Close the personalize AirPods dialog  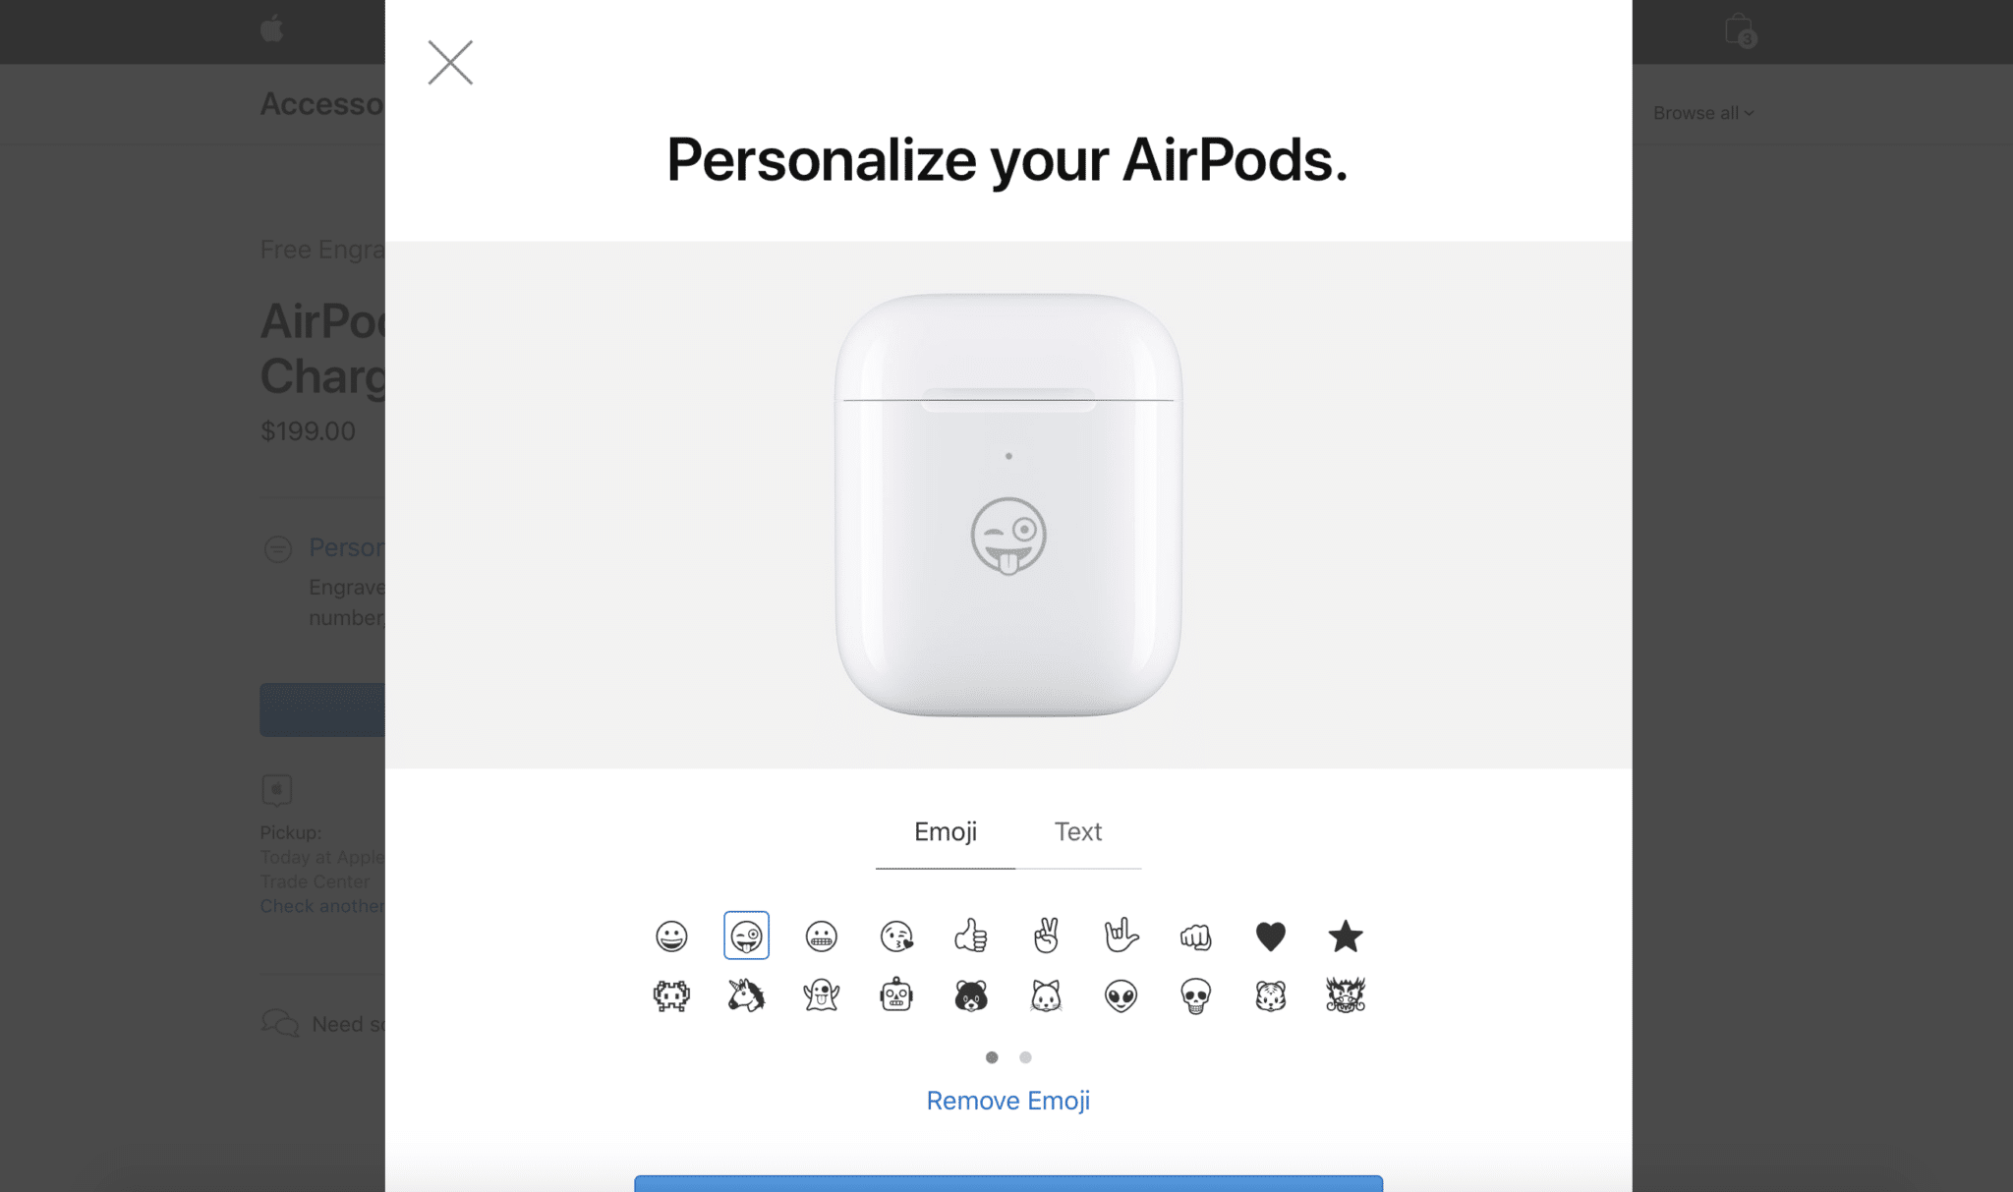point(450,63)
